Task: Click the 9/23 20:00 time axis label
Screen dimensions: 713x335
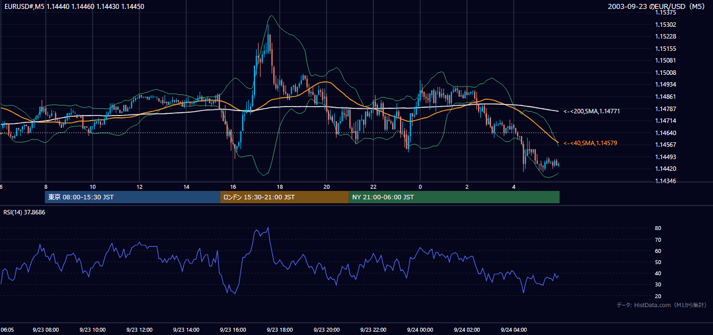Action: (327, 329)
